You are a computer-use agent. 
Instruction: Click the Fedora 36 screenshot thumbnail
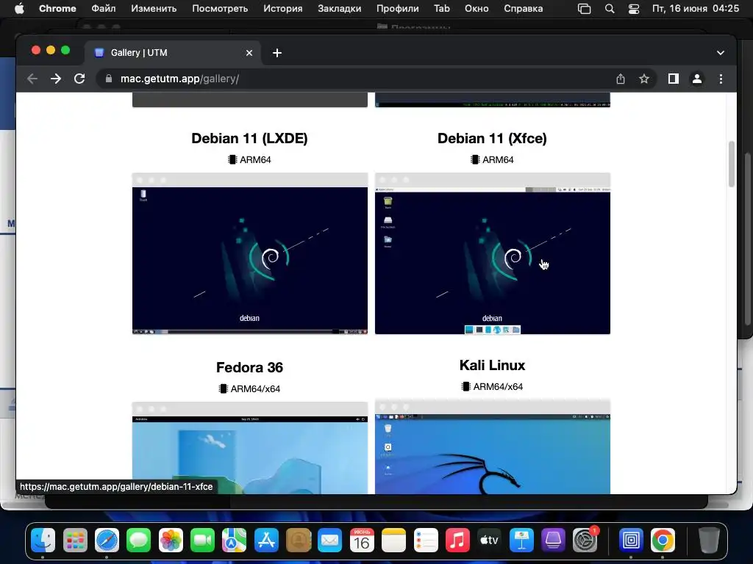point(250,448)
